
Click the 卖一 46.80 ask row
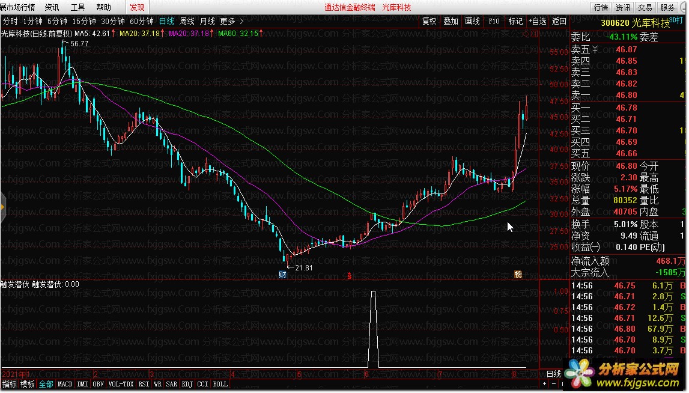tap(628, 95)
